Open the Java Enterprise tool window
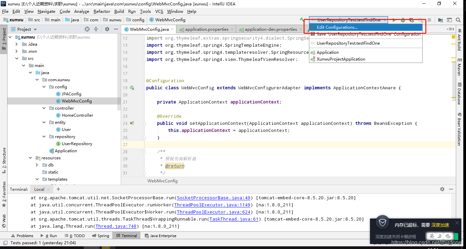The image size is (466, 249). pyautogui.click(x=160, y=235)
